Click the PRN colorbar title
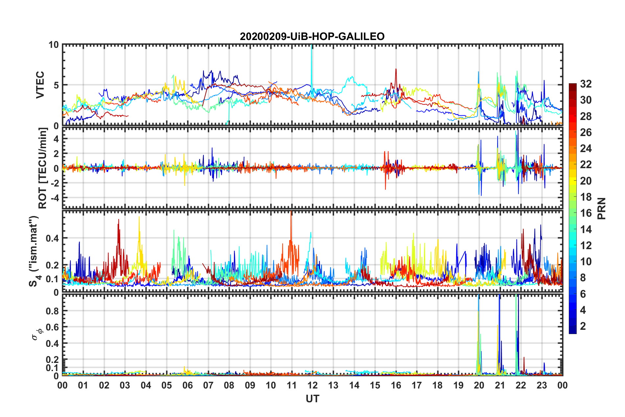Screen dimensions: 625x417 pyautogui.click(x=602, y=208)
